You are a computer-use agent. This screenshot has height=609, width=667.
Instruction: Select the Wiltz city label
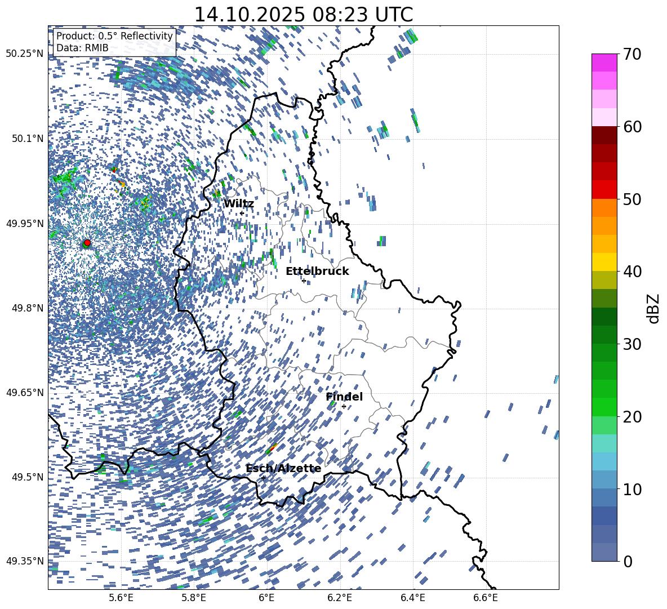pos(238,204)
